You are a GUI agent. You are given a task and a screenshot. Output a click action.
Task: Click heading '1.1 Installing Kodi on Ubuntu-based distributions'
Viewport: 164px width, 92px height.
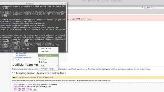point(39,73)
